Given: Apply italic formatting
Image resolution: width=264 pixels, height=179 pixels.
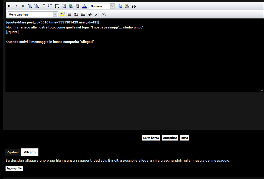Looking at the screenshot, I should 16,6.
